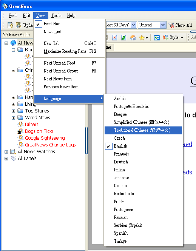Open the Help menu

click(x=71, y=15)
